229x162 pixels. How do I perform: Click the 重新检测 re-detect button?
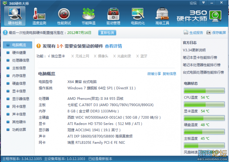pos(107,33)
